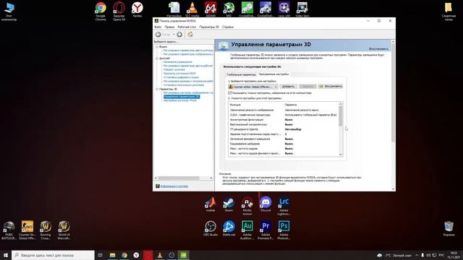The height and width of the screenshot is (260, 463).
Task: Click the Добавить button
Action: click(288, 87)
